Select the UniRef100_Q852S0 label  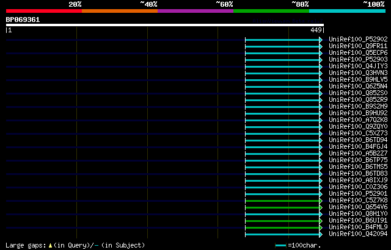click(x=358, y=93)
